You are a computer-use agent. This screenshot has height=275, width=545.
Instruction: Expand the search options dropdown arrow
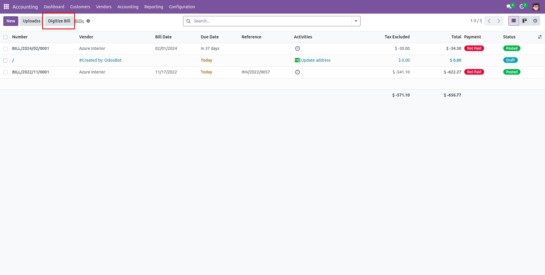coord(356,21)
